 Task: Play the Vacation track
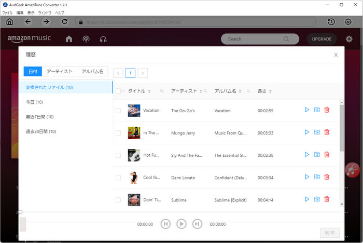point(307,110)
